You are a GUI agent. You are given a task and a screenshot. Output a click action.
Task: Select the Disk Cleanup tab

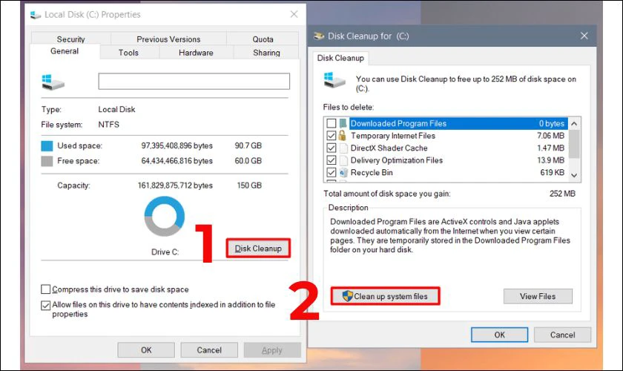(x=340, y=58)
